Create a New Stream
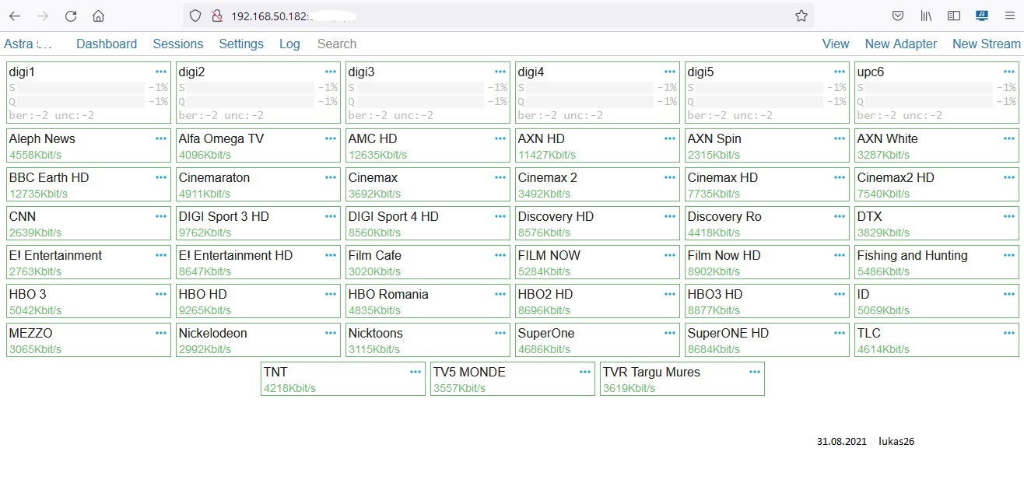This screenshot has width=1024, height=504. pyautogui.click(x=987, y=44)
